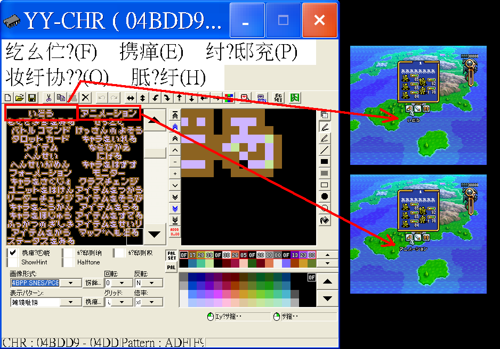Tick the rightmost checkbox in the top row
Screen dimensions: 500x349
point(119,253)
